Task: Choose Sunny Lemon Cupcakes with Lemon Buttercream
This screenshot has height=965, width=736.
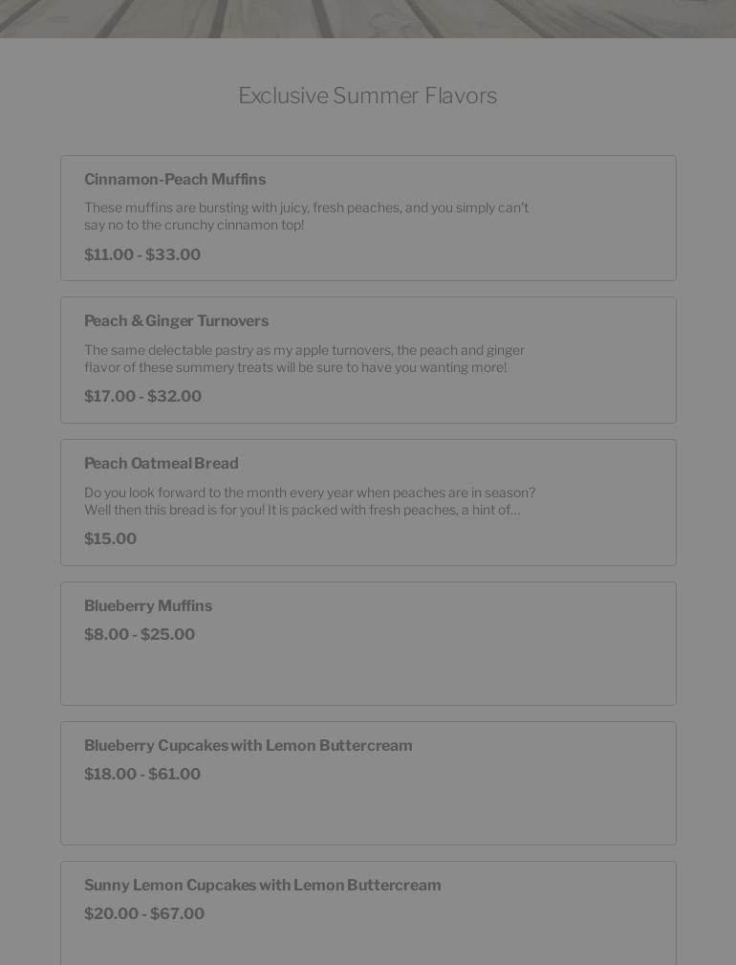Action: tap(368, 913)
